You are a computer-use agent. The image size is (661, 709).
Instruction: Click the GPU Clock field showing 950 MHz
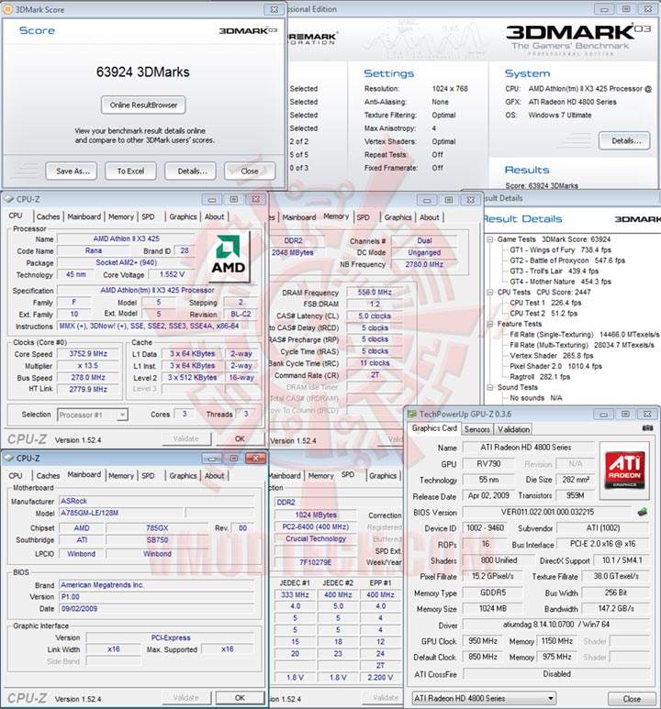483,641
